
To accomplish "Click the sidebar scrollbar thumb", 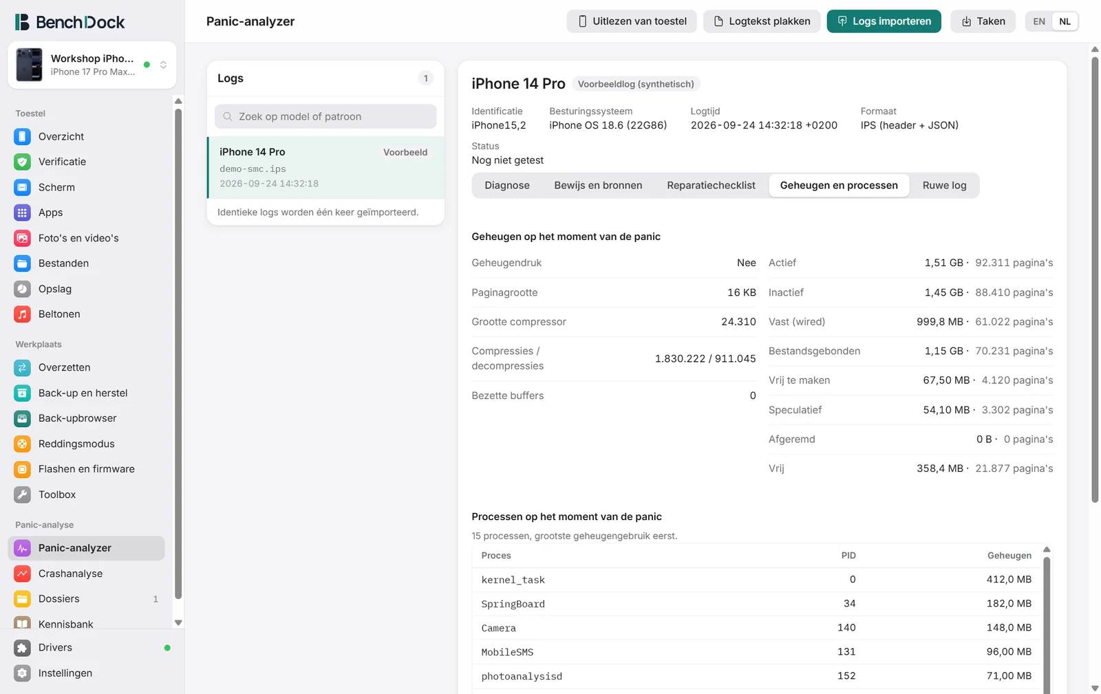I will point(178,353).
